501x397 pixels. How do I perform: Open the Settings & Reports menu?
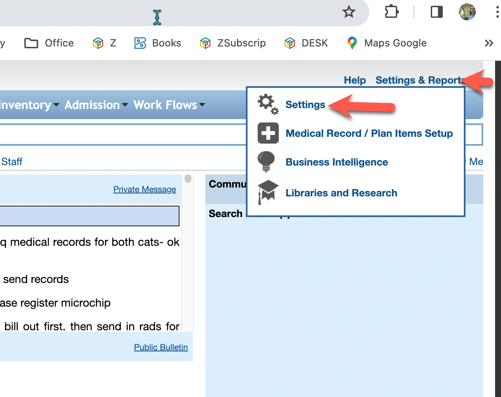tap(418, 80)
